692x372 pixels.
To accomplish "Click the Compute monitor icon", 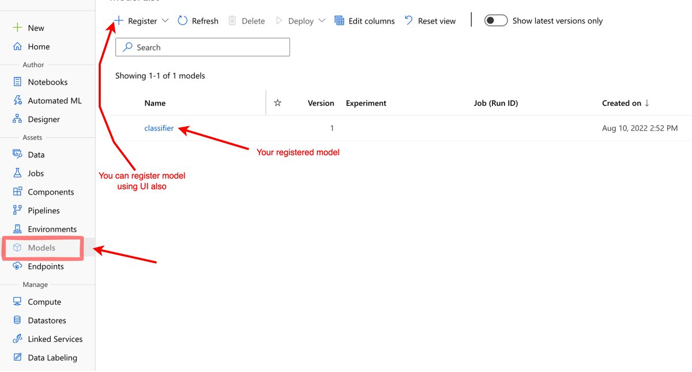I will click(x=17, y=302).
